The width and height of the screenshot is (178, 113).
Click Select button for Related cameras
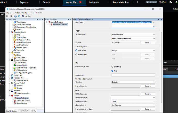(148, 94)
